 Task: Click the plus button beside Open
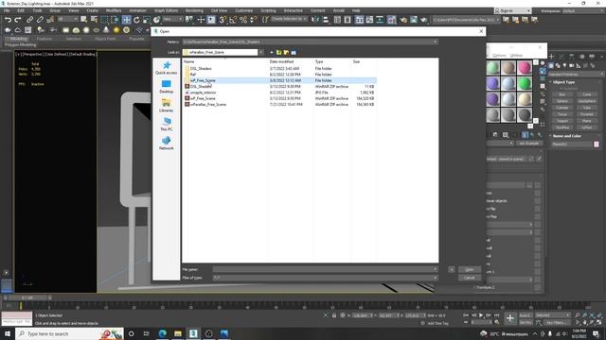tap(452, 269)
